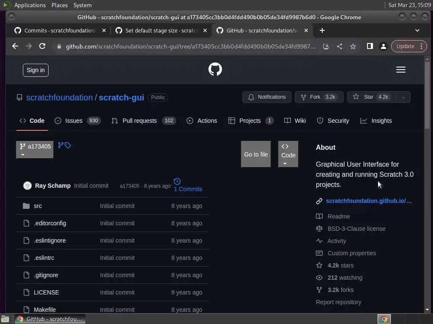Open the BSD-3-Clause license link
The height and width of the screenshot is (324, 433).
[x=356, y=229]
